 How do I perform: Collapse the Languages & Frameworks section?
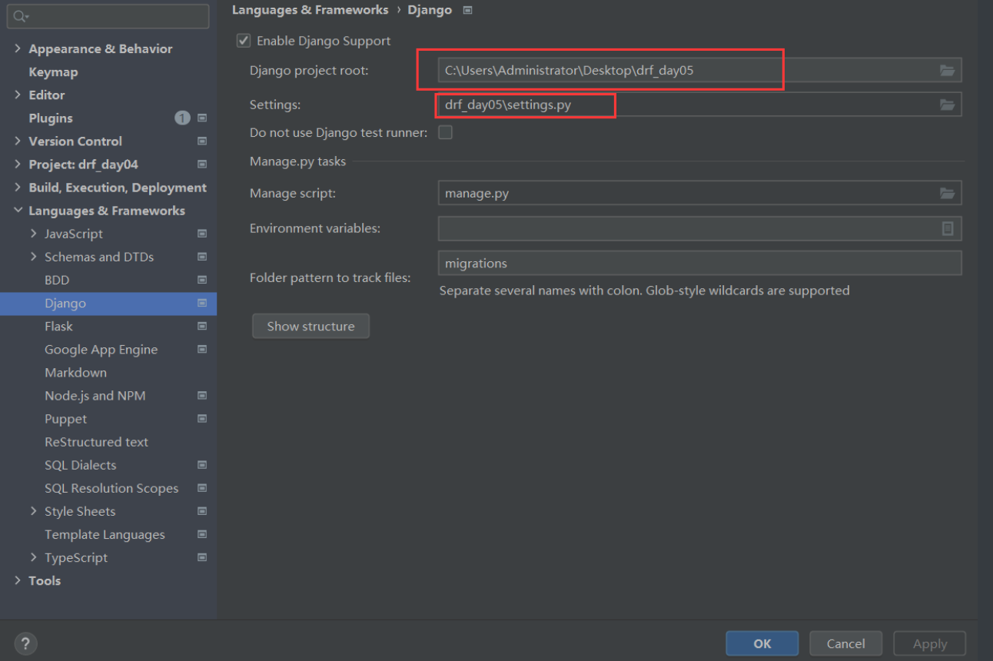[18, 211]
